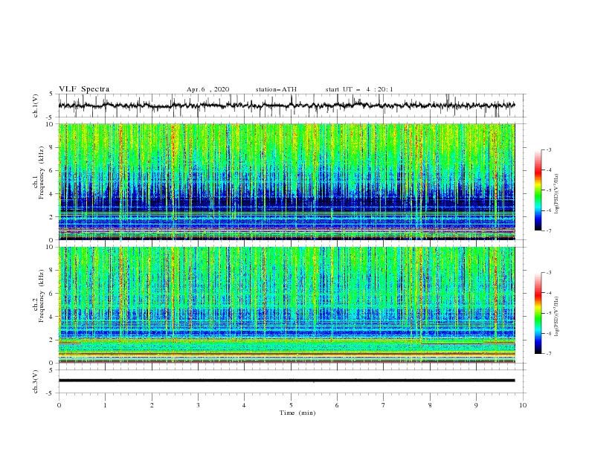Image resolution: width=589 pixels, height=455 pixels.
Task: Click the "station=ATH" header label
Action: pos(276,89)
